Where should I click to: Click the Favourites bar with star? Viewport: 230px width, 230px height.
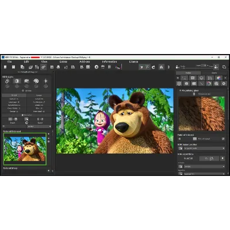pyautogui.click(x=26, y=115)
